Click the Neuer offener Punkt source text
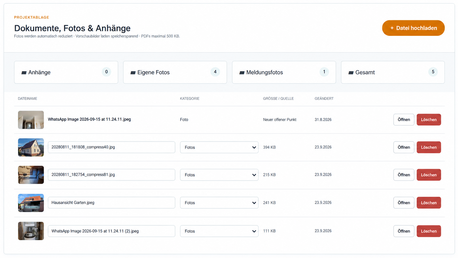This screenshot has width=458, height=258. coord(280,120)
